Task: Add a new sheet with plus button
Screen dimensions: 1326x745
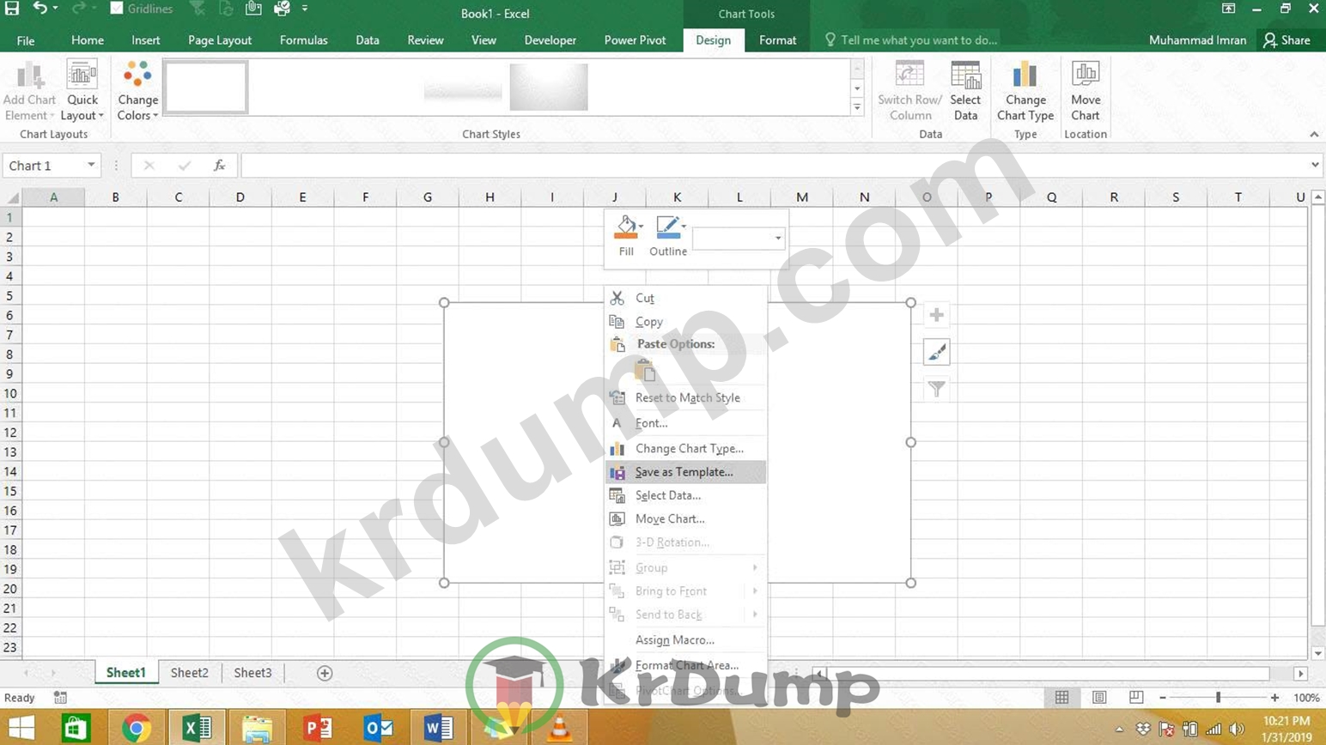Action: 325,673
